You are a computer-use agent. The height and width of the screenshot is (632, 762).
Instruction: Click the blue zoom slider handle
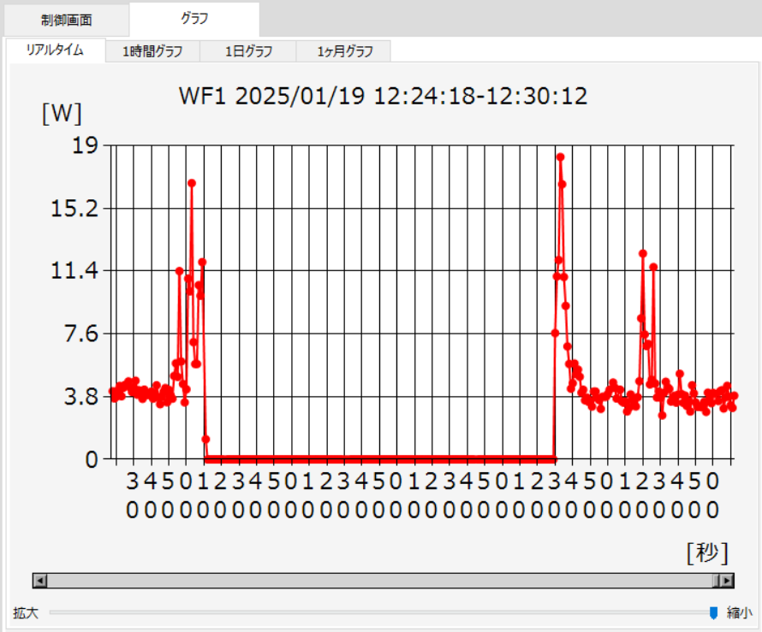[x=713, y=612]
